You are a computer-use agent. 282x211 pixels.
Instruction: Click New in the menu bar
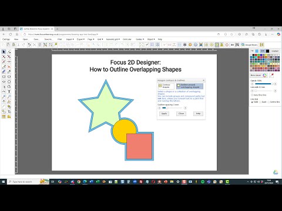[x=16, y=39]
